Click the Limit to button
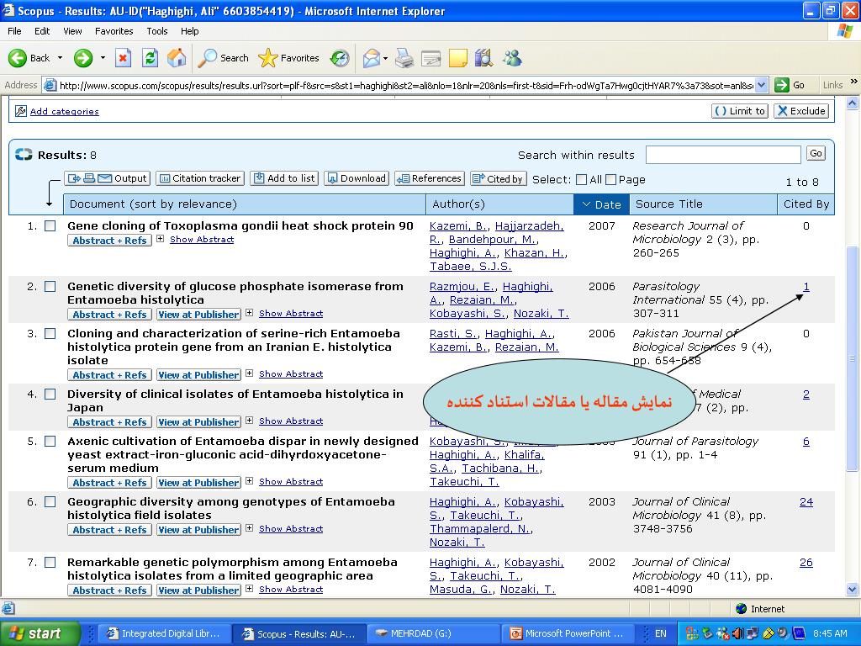861x646 pixels. tap(740, 111)
